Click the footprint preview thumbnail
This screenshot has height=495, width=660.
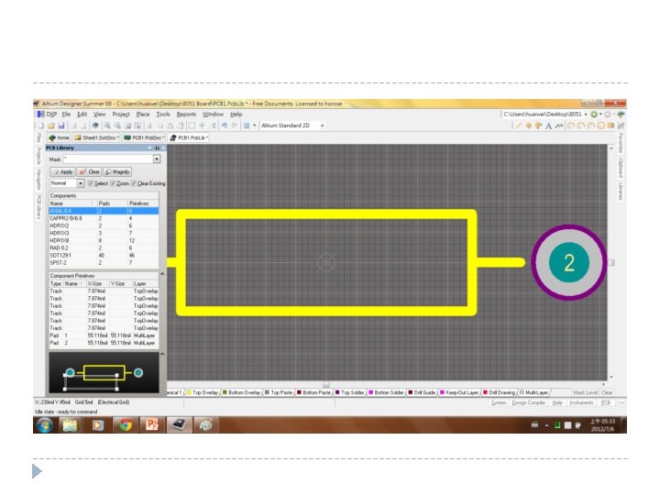[104, 373]
